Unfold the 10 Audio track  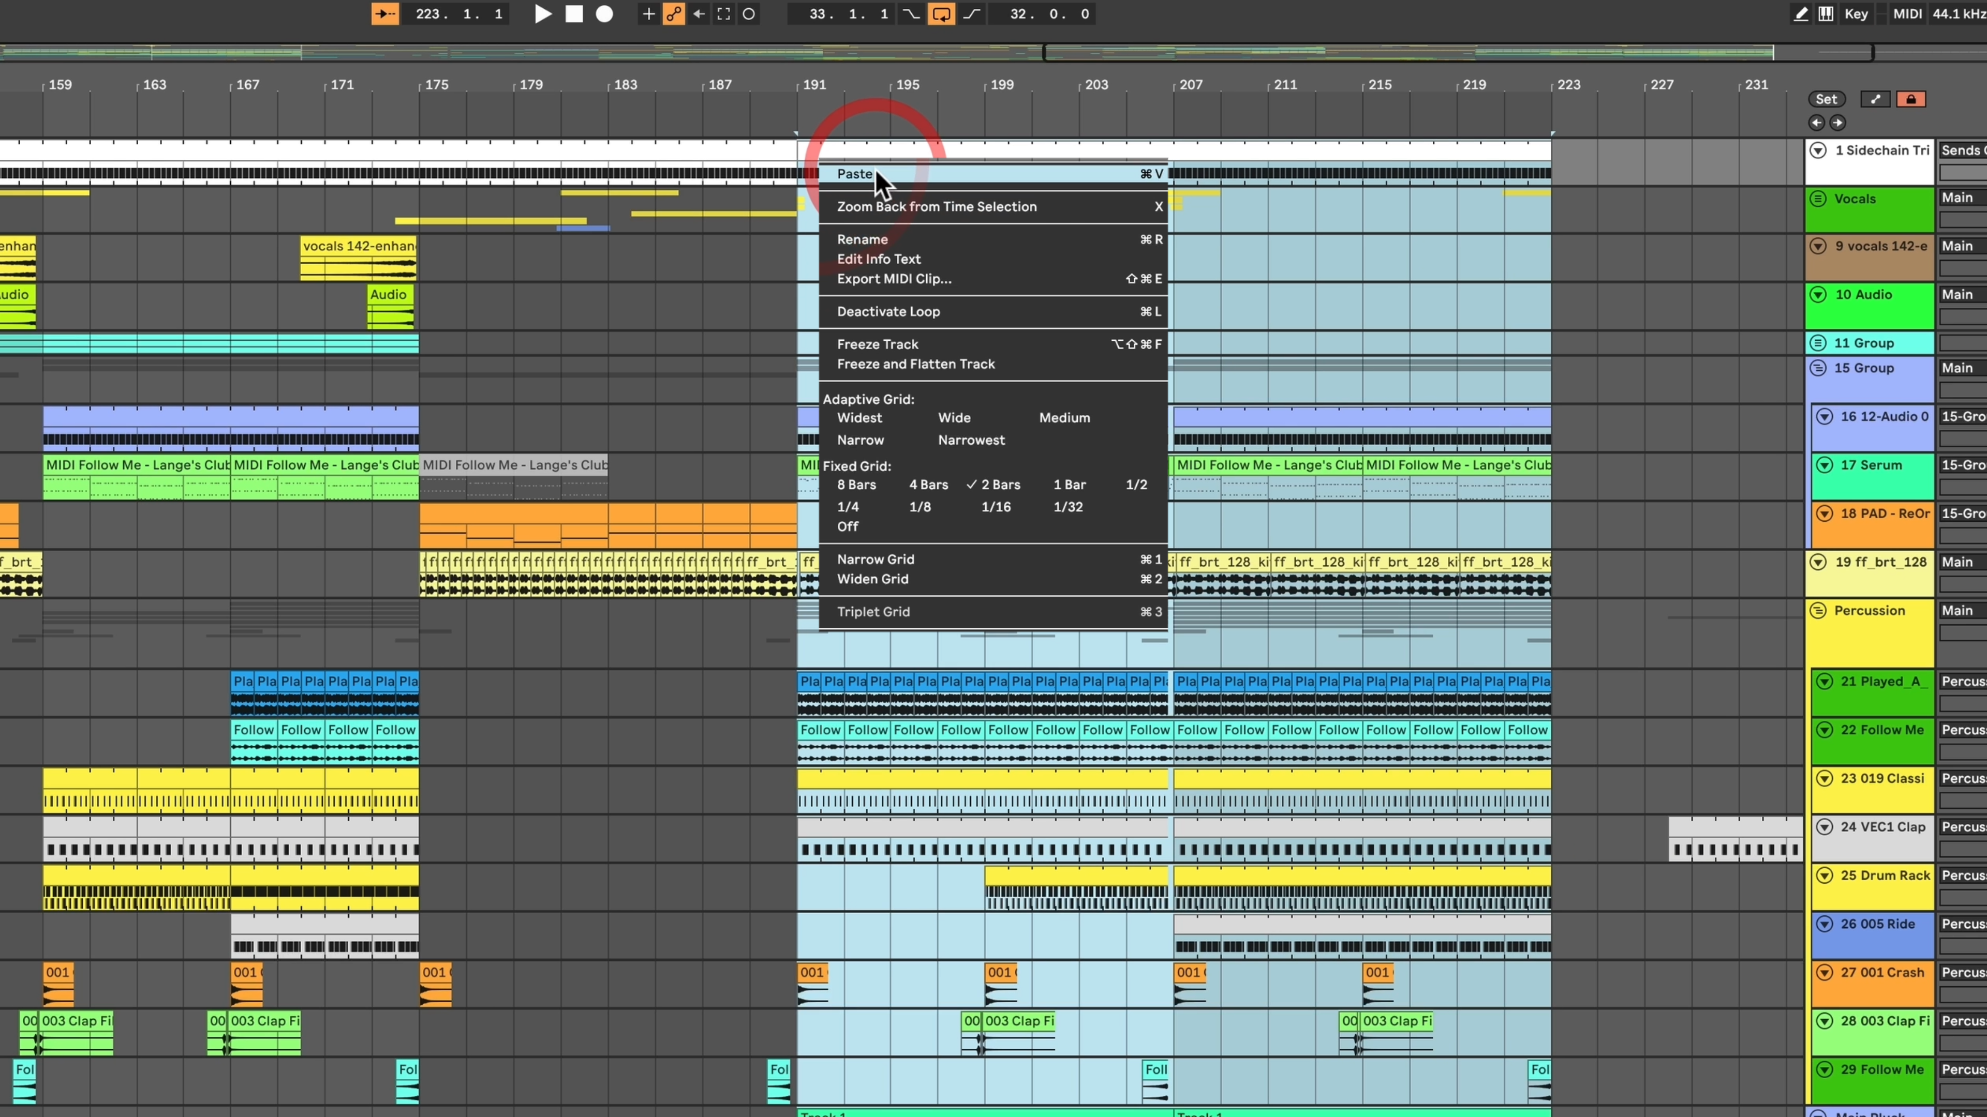1818,294
